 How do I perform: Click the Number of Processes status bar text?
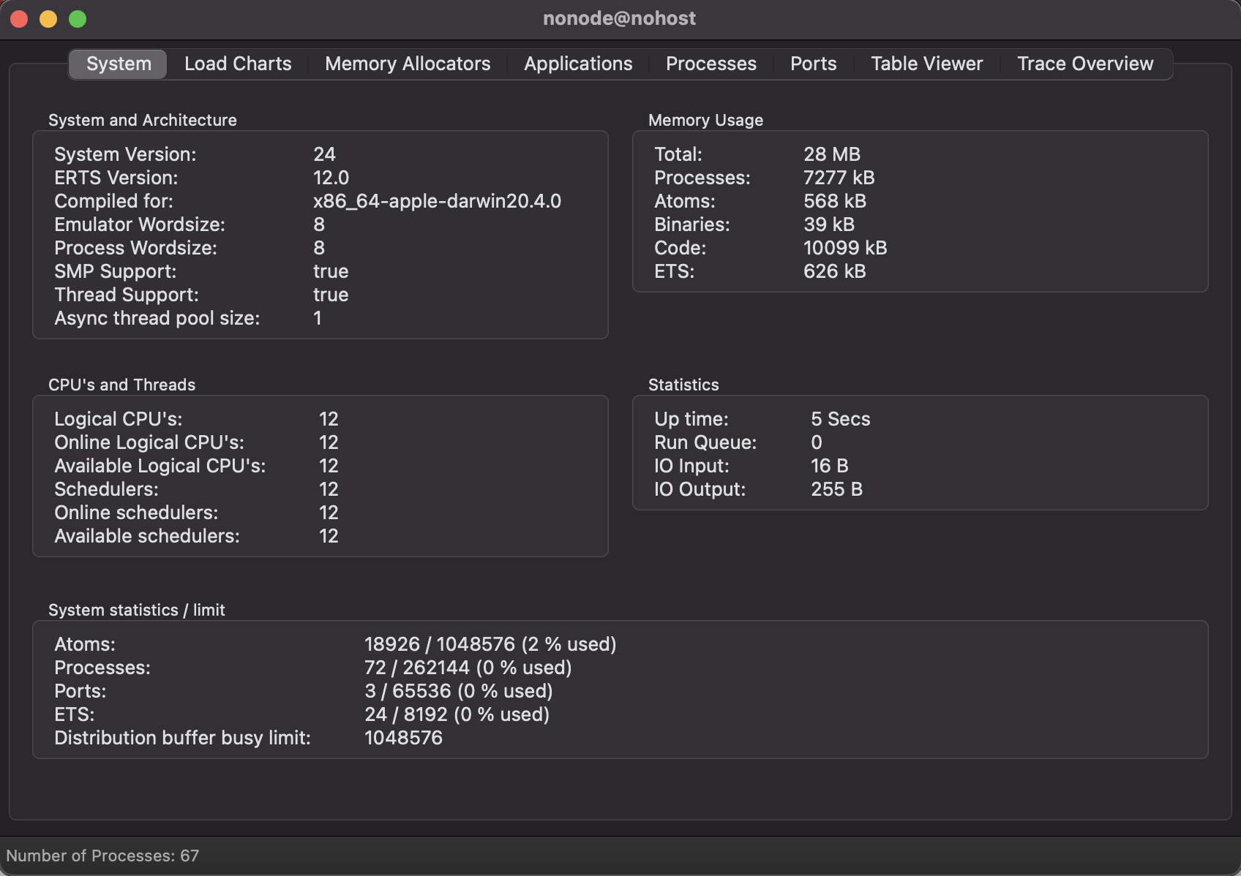pos(102,856)
